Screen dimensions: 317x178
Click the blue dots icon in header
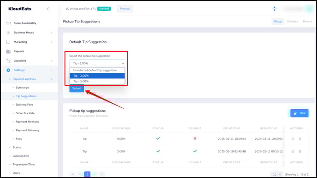click(274, 9)
